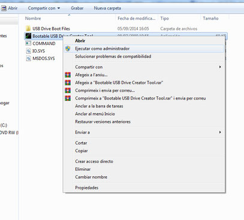Image resolution: width=244 pixels, height=220 pixels.
Task: Select the COMMAND file name
Action: pyautogui.click(x=44, y=43)
